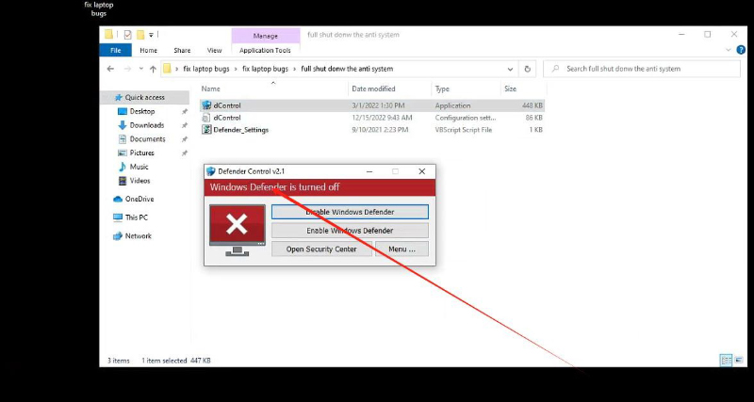Switch to the View ribbon tab
The width and height of the screenshot is (754, 402).
pyautogui.click(x=214, y=50)
